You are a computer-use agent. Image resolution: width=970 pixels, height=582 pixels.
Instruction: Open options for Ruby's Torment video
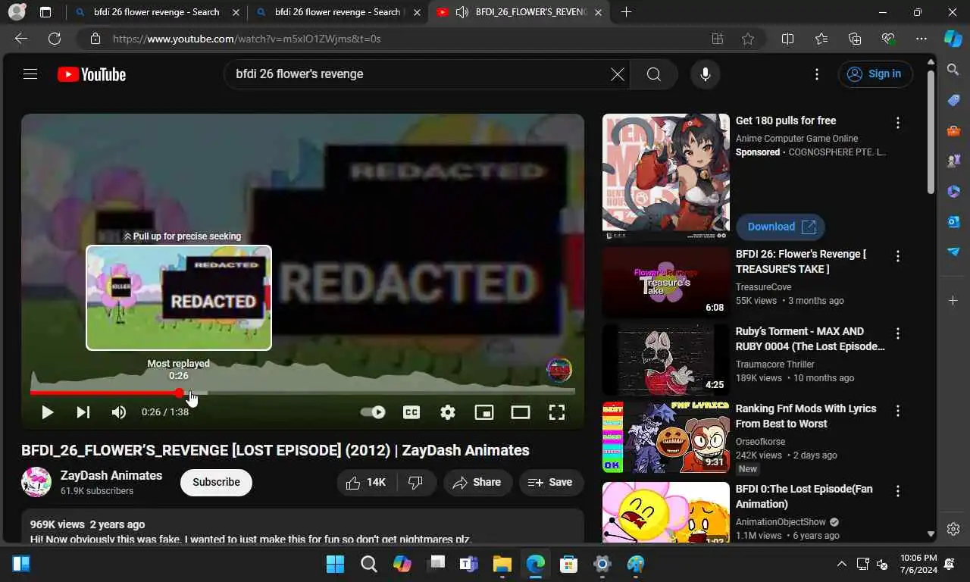[898, 333]
